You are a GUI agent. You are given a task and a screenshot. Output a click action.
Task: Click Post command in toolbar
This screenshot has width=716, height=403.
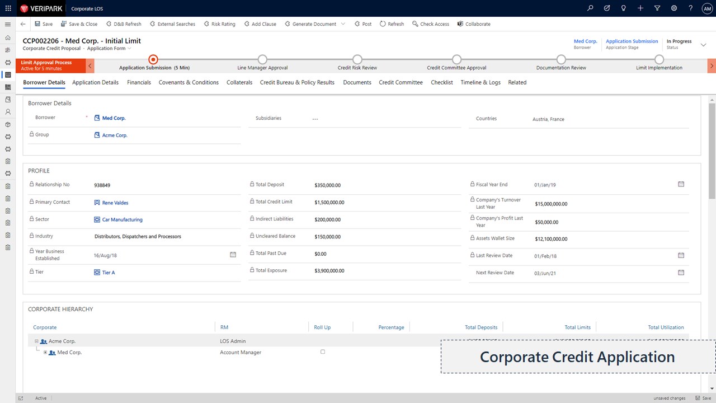click(363, 24)
